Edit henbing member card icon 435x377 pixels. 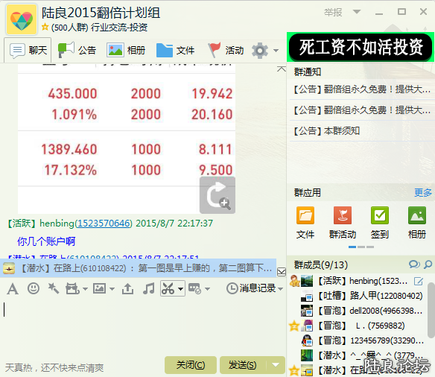tap(419, 282)
